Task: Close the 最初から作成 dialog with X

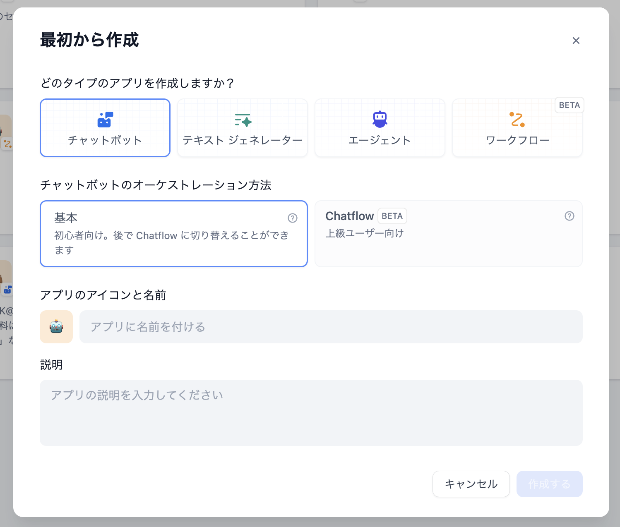Action: coord(576,41)
